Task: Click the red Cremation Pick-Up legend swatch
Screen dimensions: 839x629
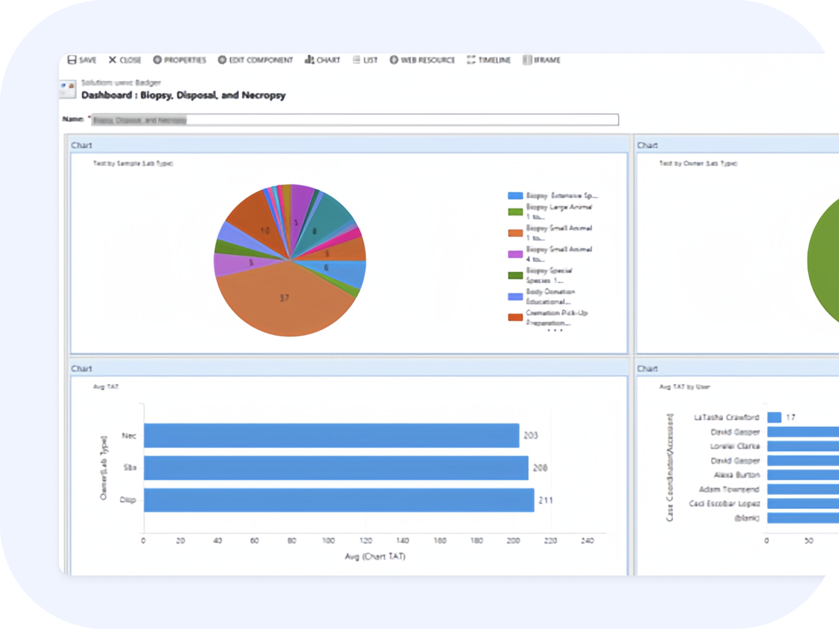Action: point(515,317)
